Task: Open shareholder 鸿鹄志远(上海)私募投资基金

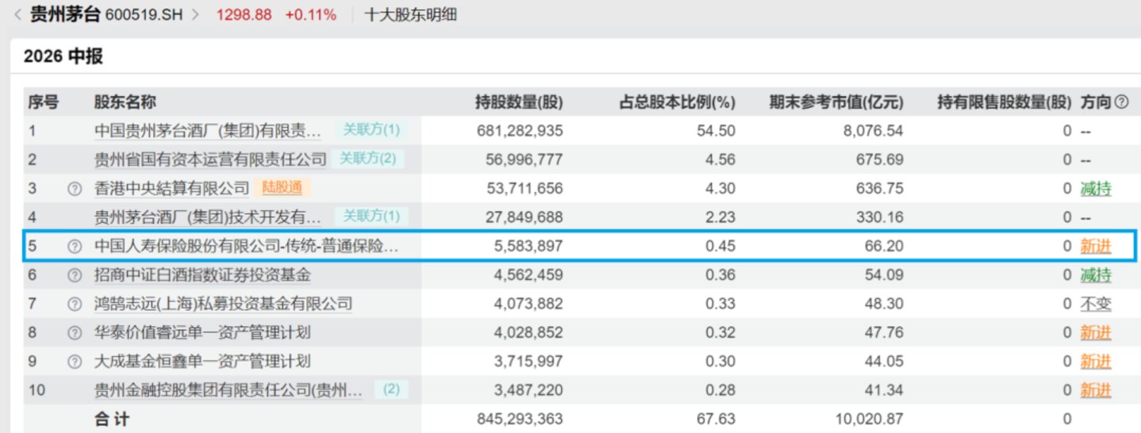Action: pos(223,304)
